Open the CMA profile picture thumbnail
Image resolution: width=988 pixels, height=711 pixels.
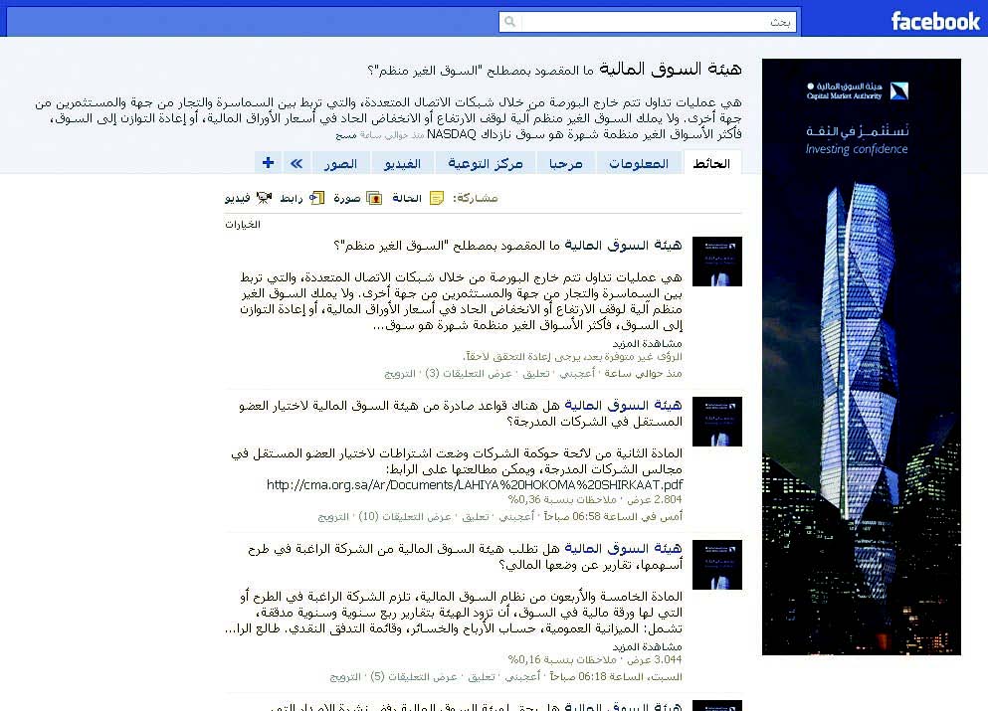click(x=717, y=261)
